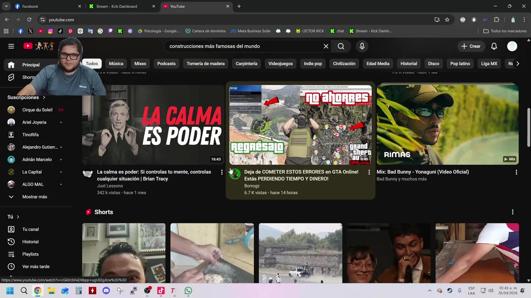The width and height of the screenshot is (531, 298).
Task: Open Calculator from the taskbar
Action: coord(79,291)
